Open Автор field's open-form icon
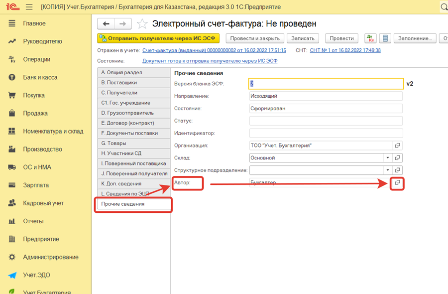The height and width of the screenshot is (294, 448). (397, 182)
